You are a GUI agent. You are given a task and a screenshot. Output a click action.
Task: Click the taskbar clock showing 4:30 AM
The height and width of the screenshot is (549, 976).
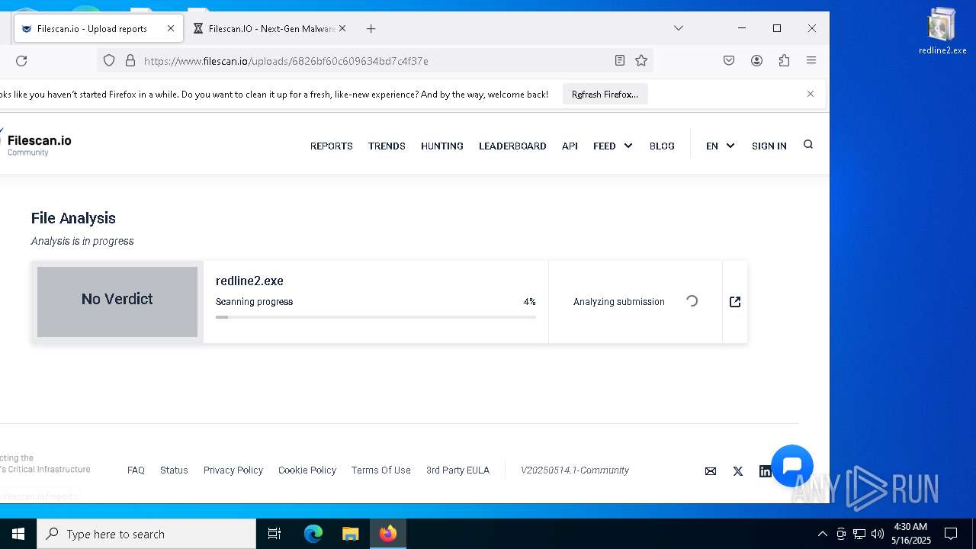(910, 534)
